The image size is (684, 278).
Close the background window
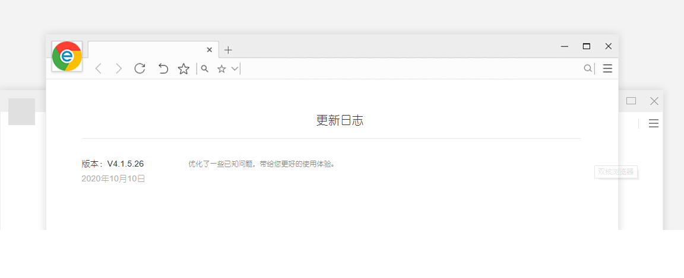(654, 101)
